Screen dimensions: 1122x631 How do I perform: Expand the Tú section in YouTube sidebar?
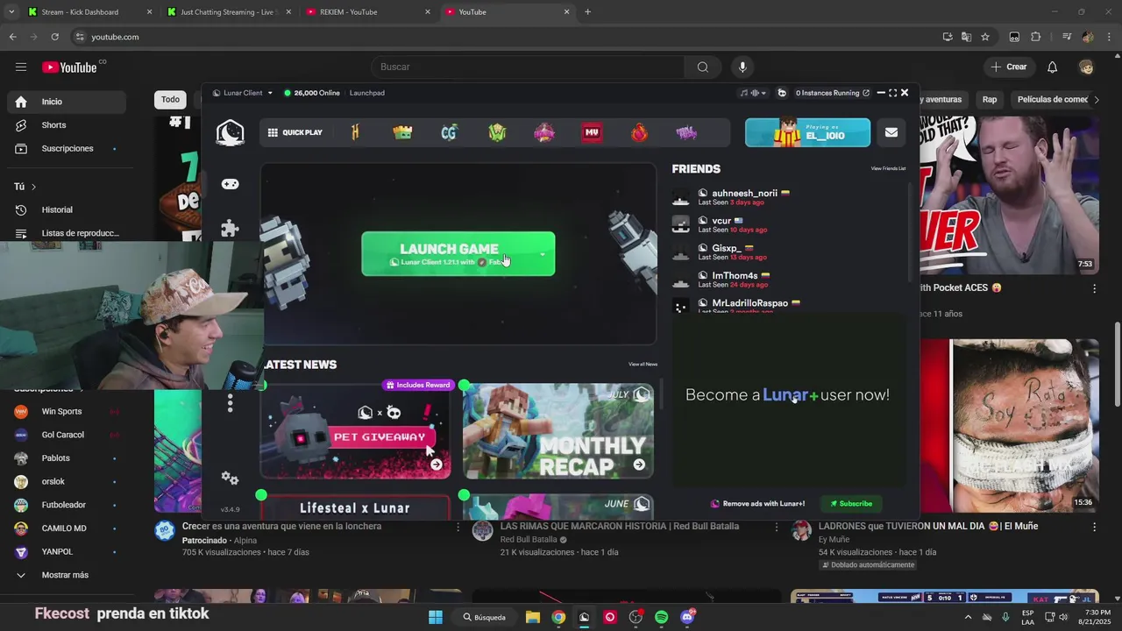[x=25, y=187]
